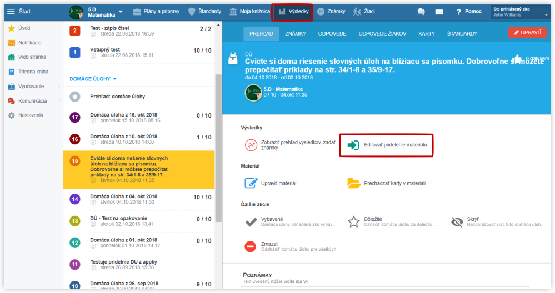Click the Prechádzať karty v materiáli link
The width and height of the screenshot is (555, 293).
pos(394,184)
